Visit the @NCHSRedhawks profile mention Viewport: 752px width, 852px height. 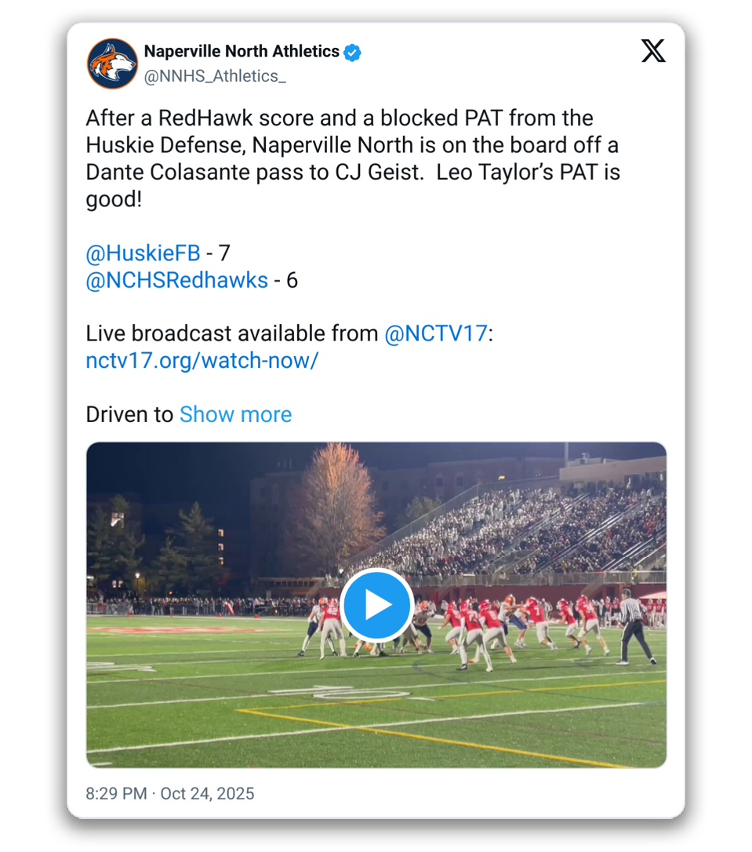(176, 280)
